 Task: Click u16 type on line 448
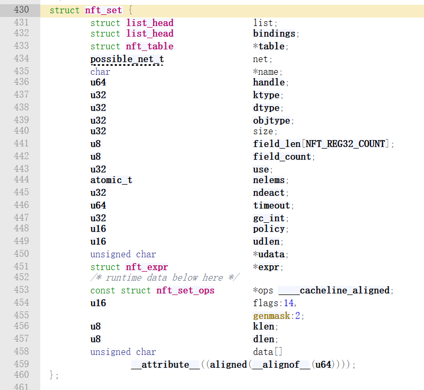pos(98,229)
